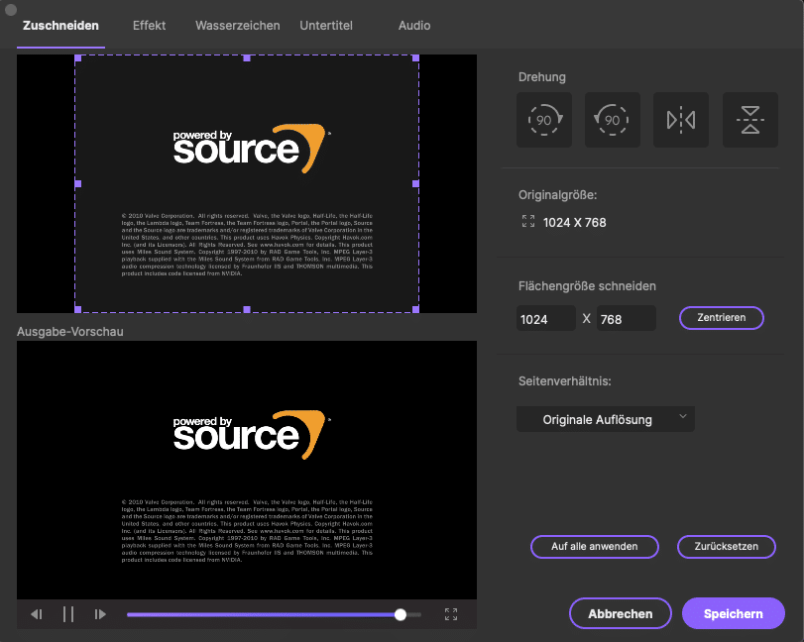Switch to the Effekt tab
The image size is (804, 642).
[149, 26]
